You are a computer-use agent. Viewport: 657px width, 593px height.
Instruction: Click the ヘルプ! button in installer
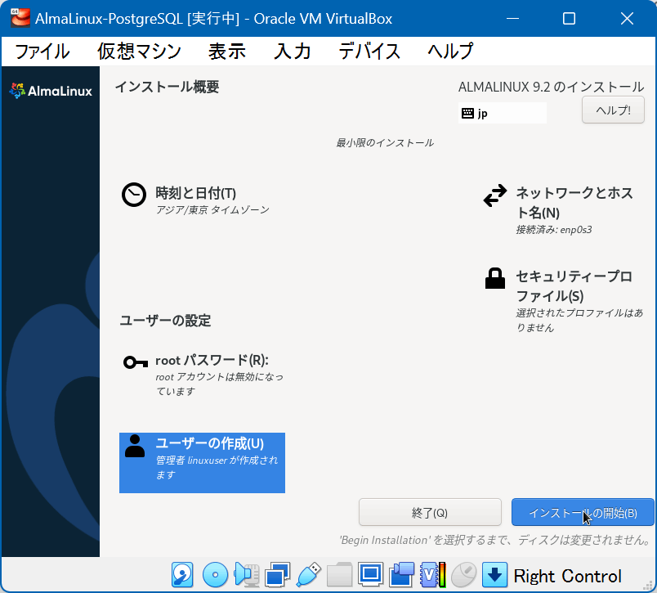click(613, 110)
